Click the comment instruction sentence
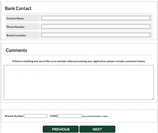158x133 pixels. (79, 61)
